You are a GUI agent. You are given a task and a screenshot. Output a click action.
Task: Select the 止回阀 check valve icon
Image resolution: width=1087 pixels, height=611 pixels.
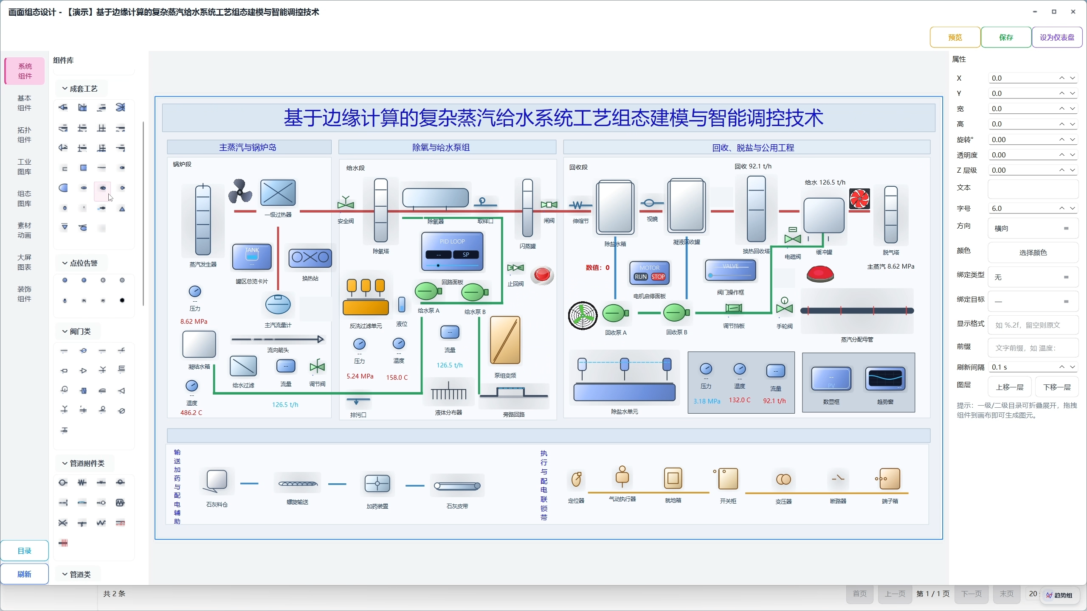pos(515,268)
